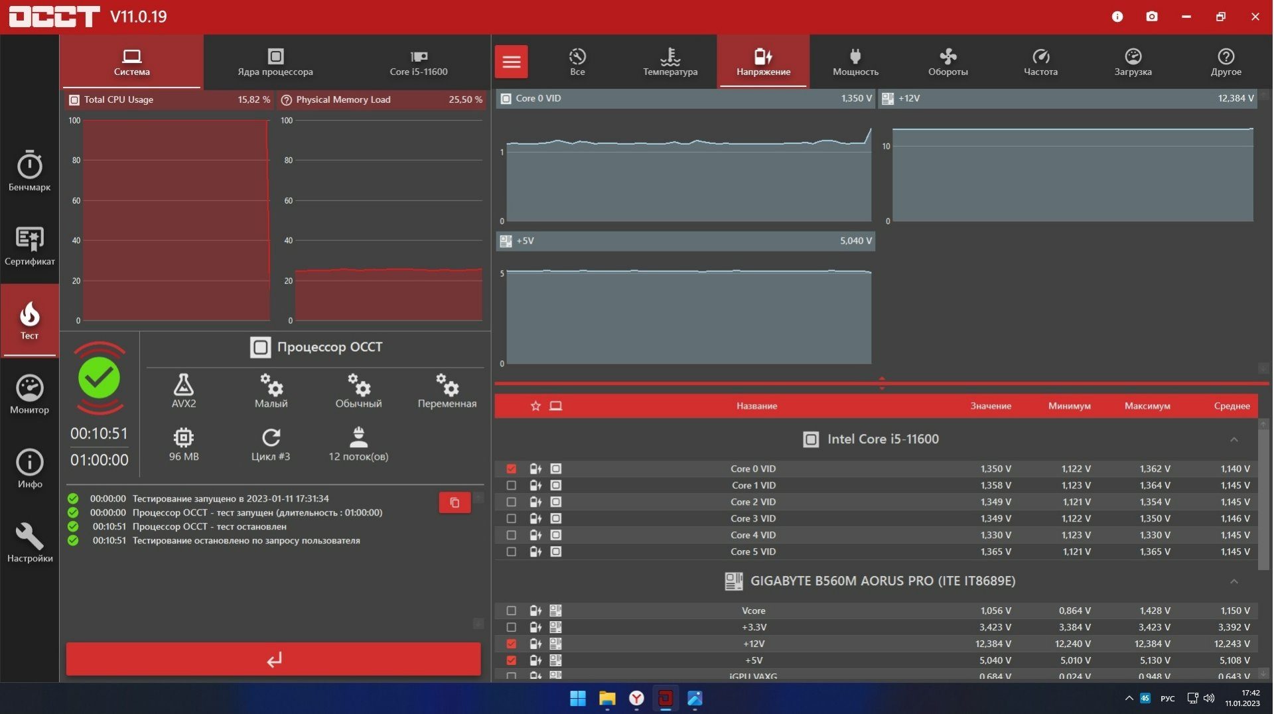Show Все sensors tab
Viewport: 1274px width, 714px height.
point(577,62)
